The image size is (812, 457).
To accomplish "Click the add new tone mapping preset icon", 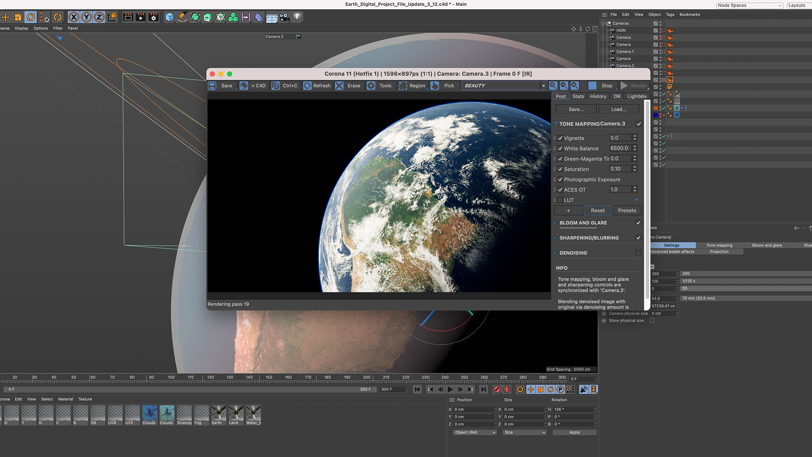I will click(x=568, y=210).
